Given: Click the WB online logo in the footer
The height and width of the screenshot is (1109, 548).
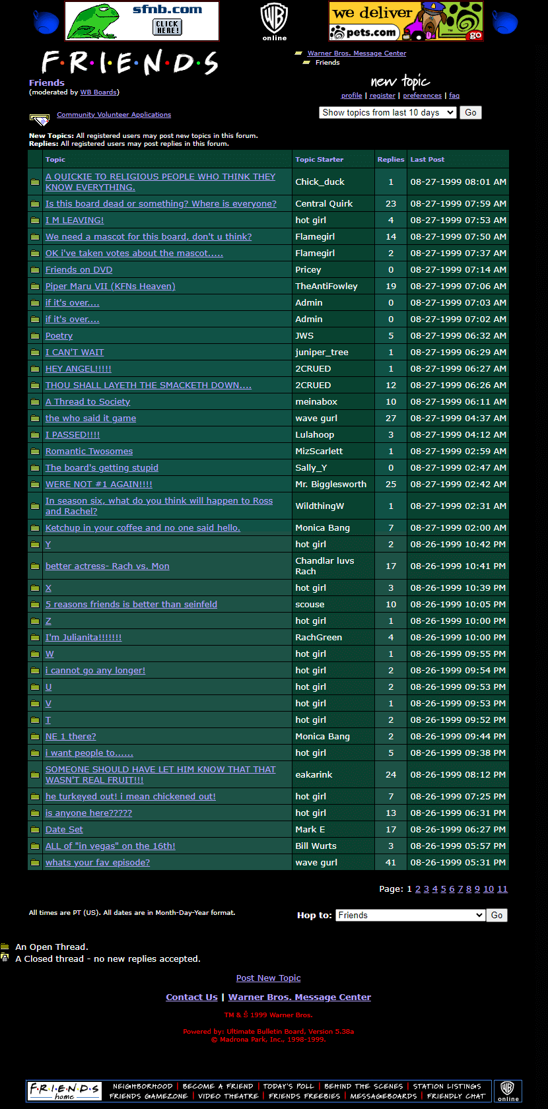Looking at the screenshot, I should (x=508, y=1091).
